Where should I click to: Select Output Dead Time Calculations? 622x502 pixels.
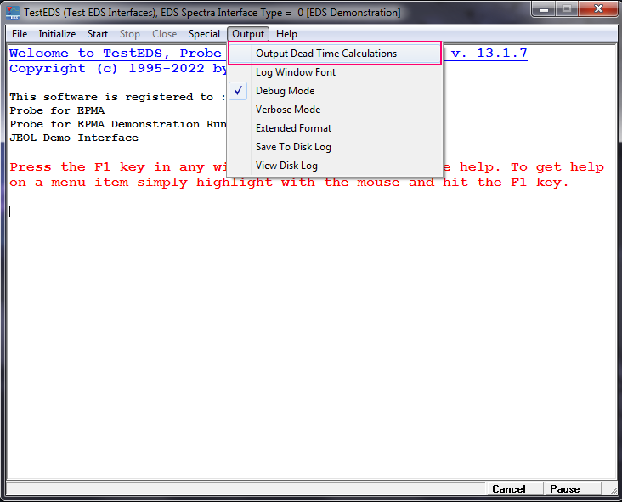[326, 54]
